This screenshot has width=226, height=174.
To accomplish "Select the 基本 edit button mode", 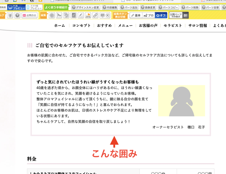I will (x=136, y=15).
